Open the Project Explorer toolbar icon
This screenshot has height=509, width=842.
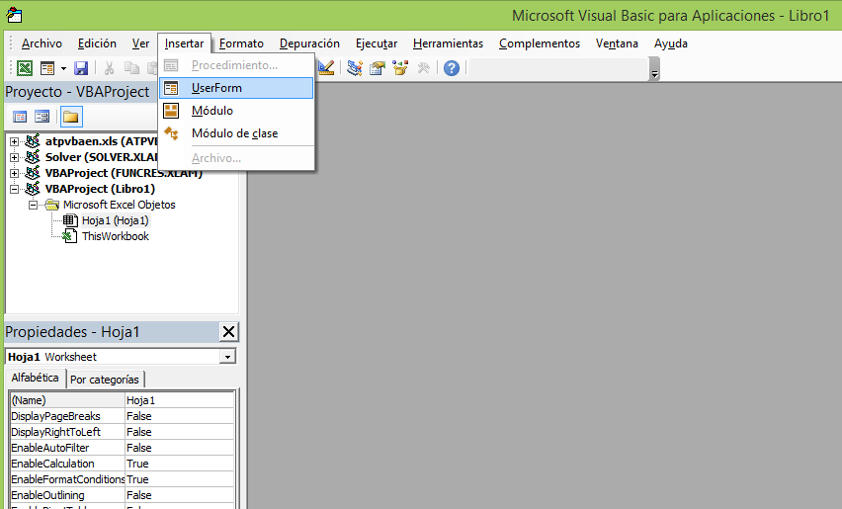pos(355,67)
